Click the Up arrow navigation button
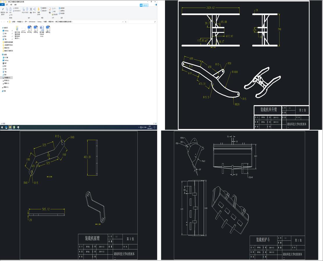Viewport: 323px width, 261px height. pos(8,22)
